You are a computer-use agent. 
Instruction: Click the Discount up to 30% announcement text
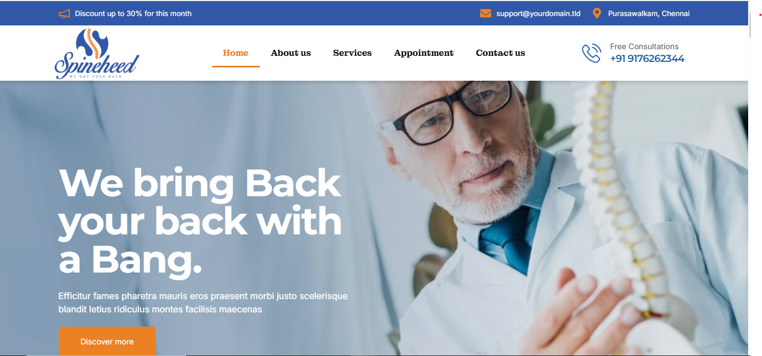click(x=133, y=13)
